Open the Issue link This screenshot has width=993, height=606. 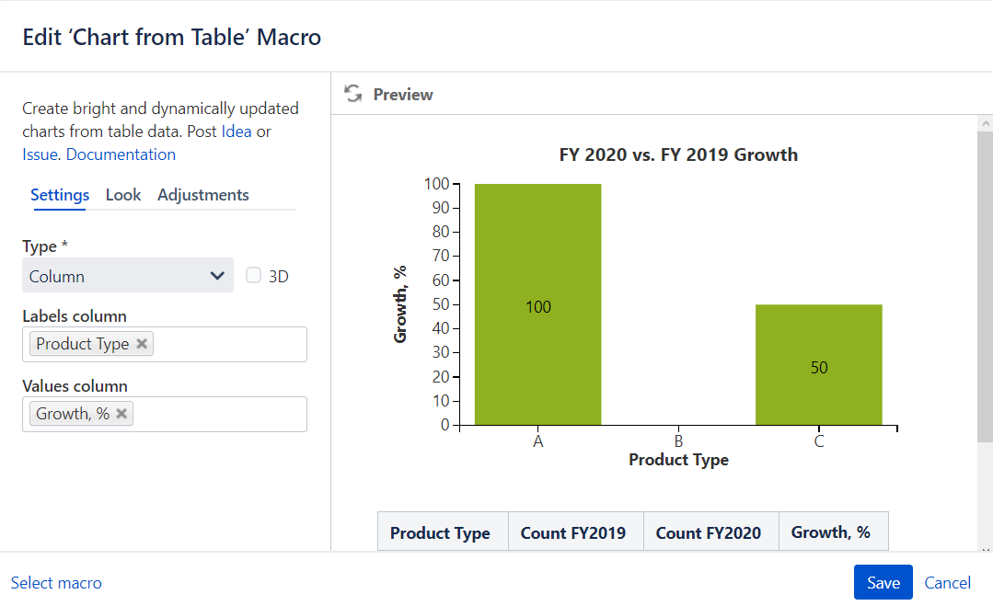pyautogui.click(x=38, y=154)
